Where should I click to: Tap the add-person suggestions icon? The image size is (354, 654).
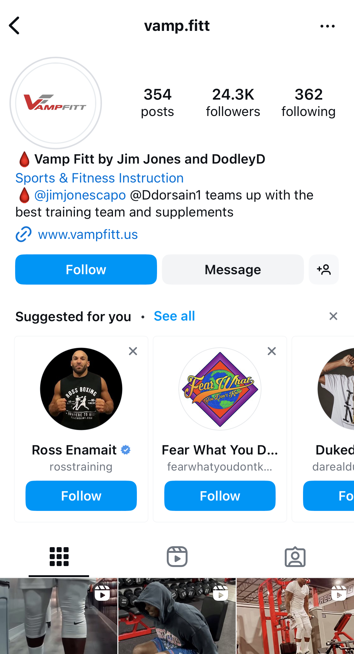pyautogui.click(x=323, y=270)
